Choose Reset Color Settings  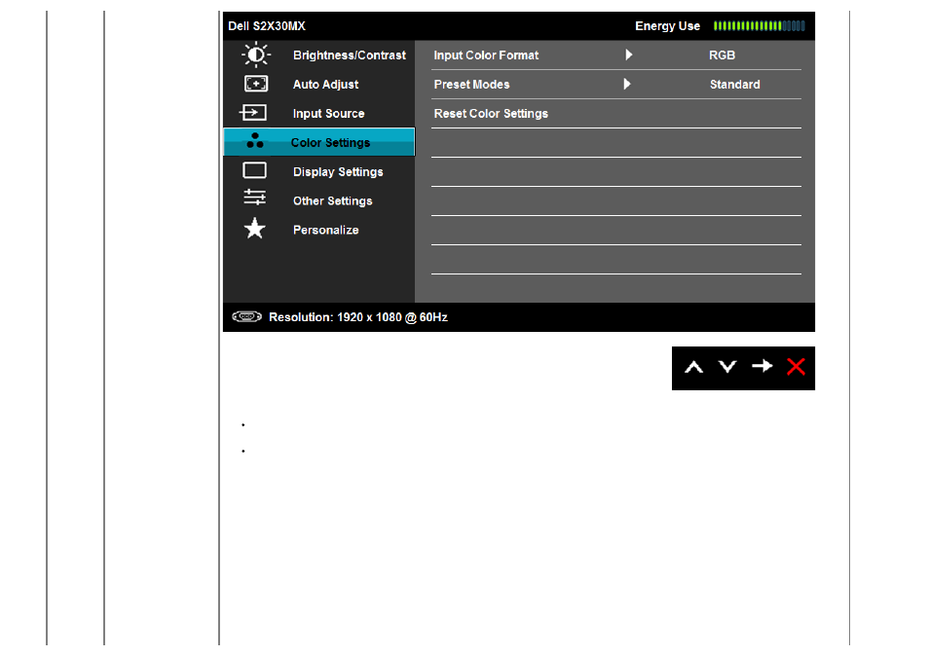(491, 113)
